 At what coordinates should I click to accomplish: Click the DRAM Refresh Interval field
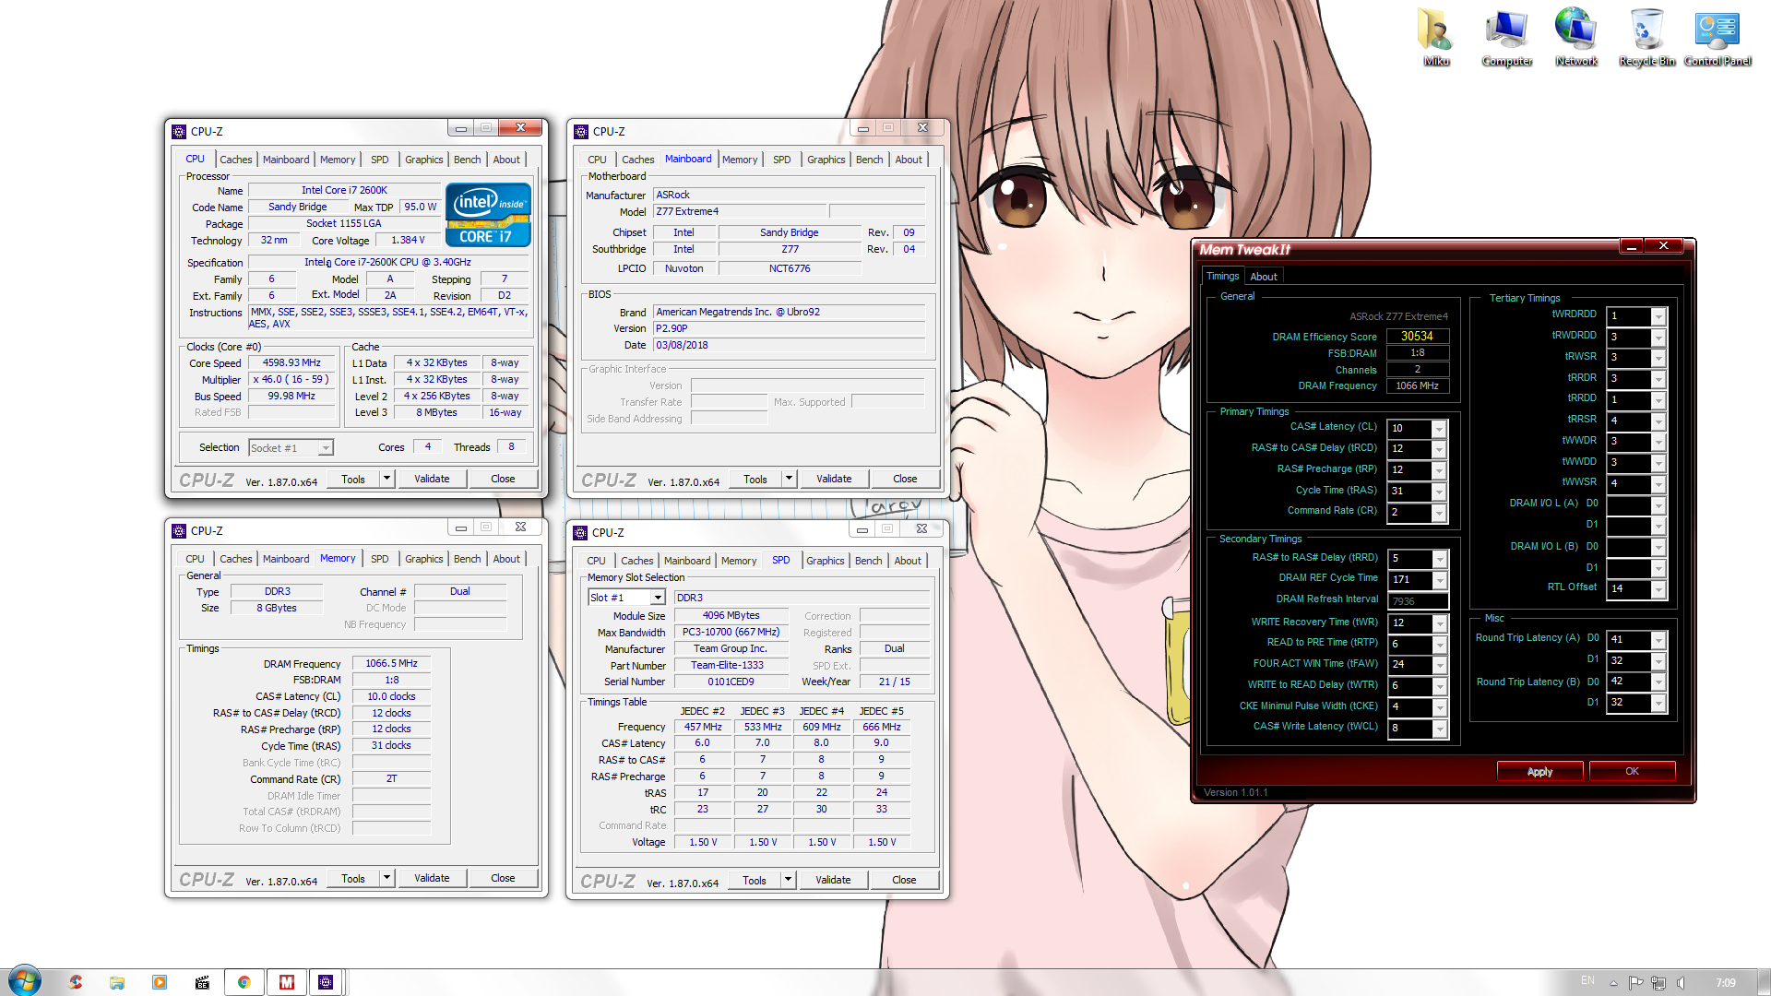tap(1418, 601)
